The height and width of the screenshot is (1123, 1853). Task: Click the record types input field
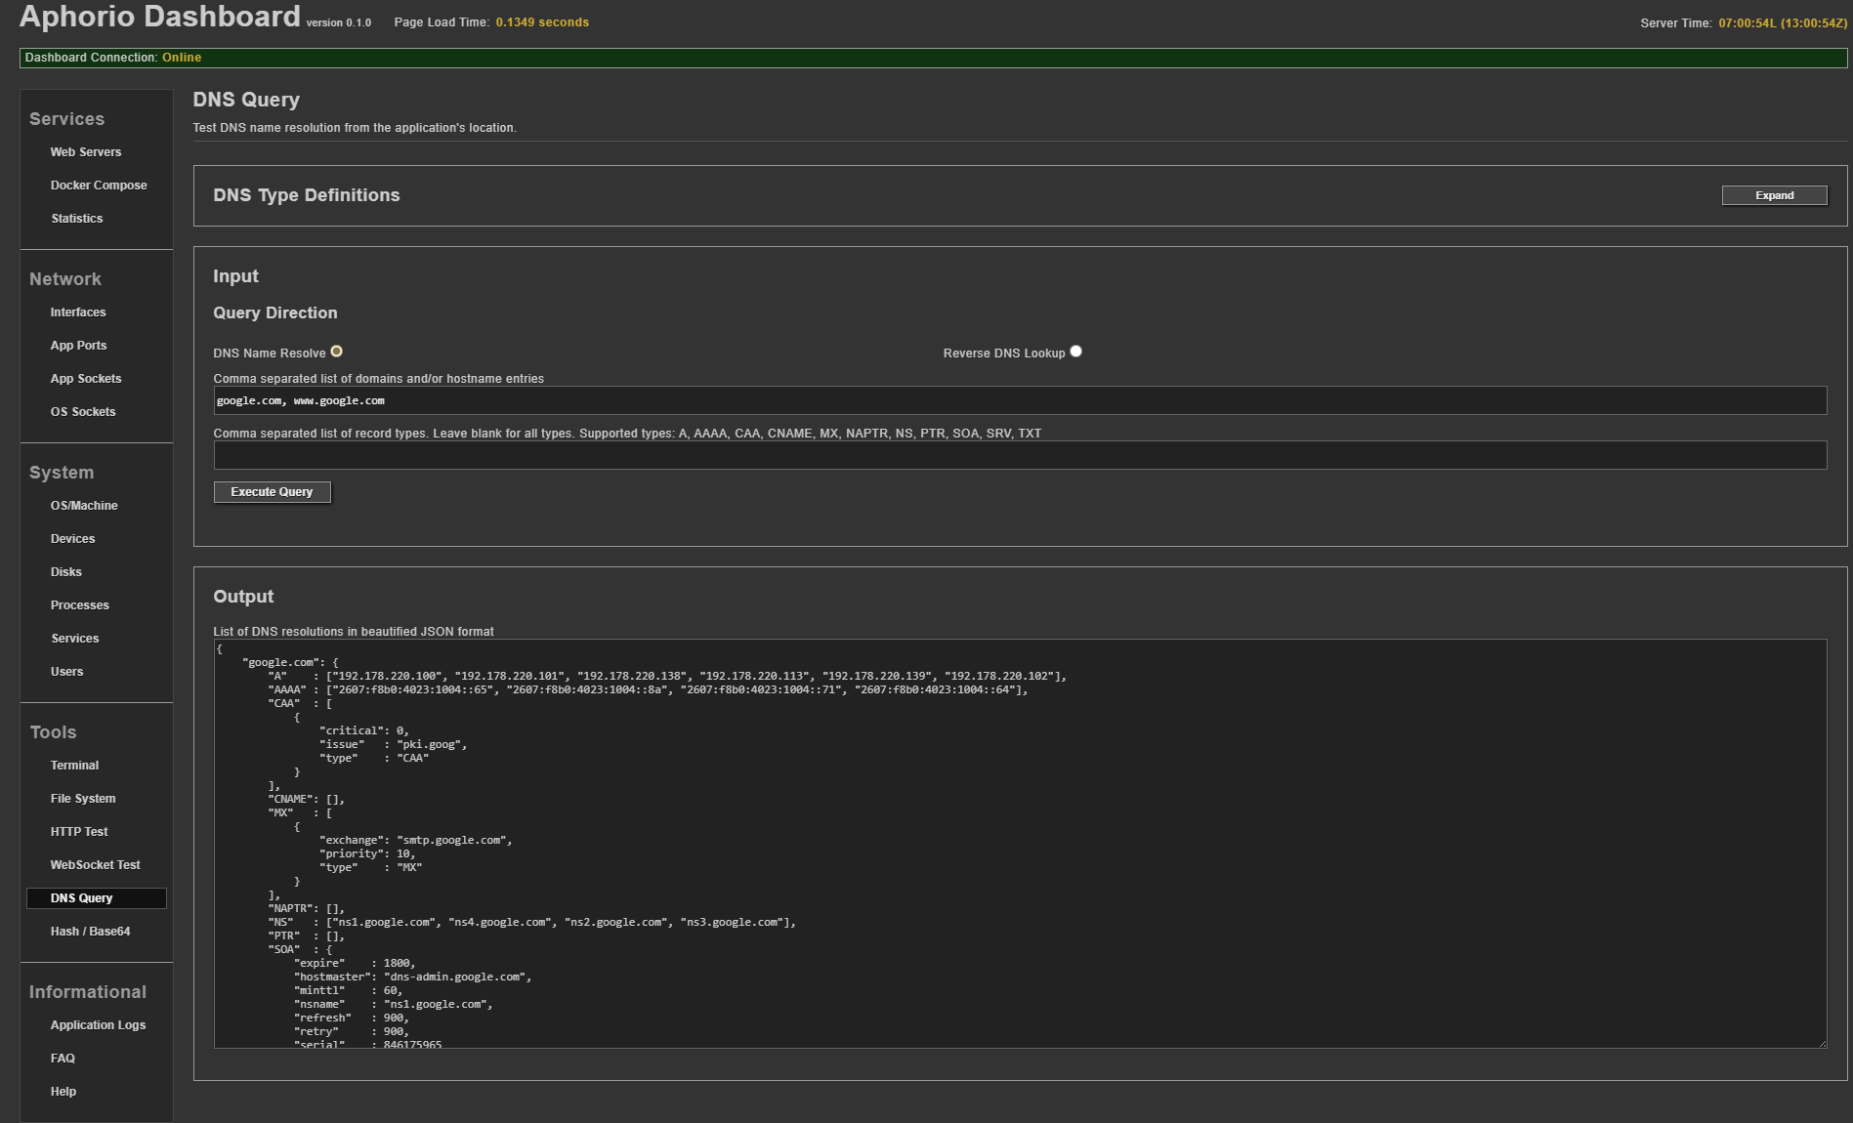(1019, 455)
